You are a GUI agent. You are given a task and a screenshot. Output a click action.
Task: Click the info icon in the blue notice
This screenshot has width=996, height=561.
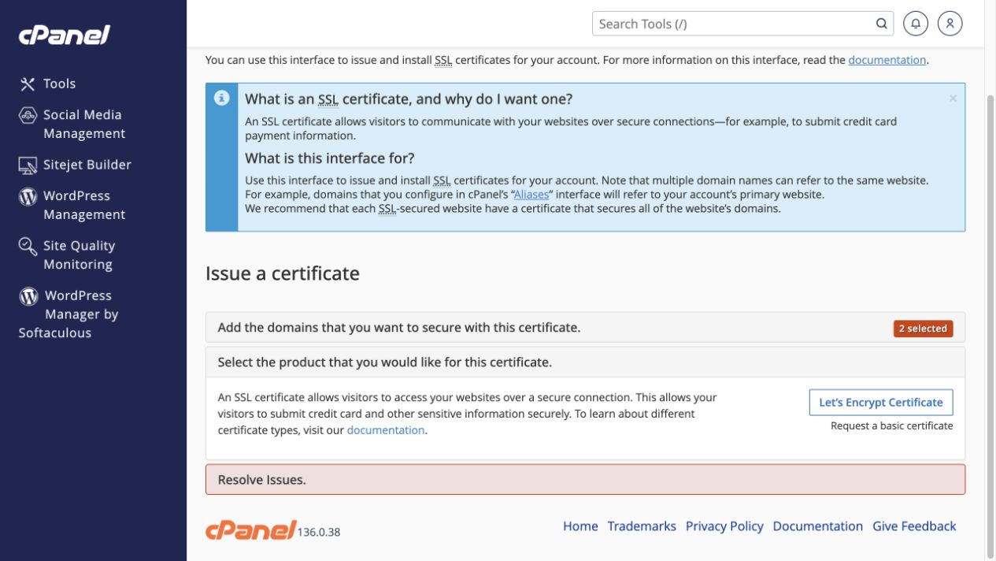(x=222, y=98)
